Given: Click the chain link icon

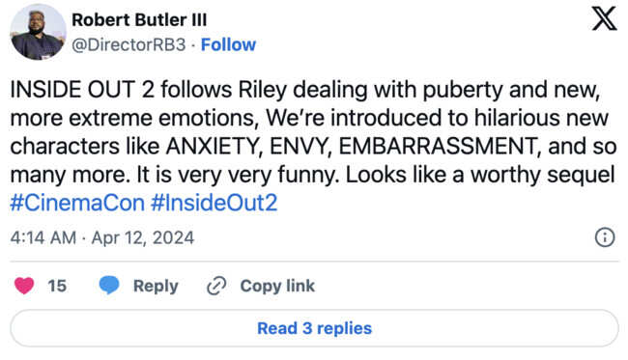Looking at the screenshot, I should click(x=216, y=286).
